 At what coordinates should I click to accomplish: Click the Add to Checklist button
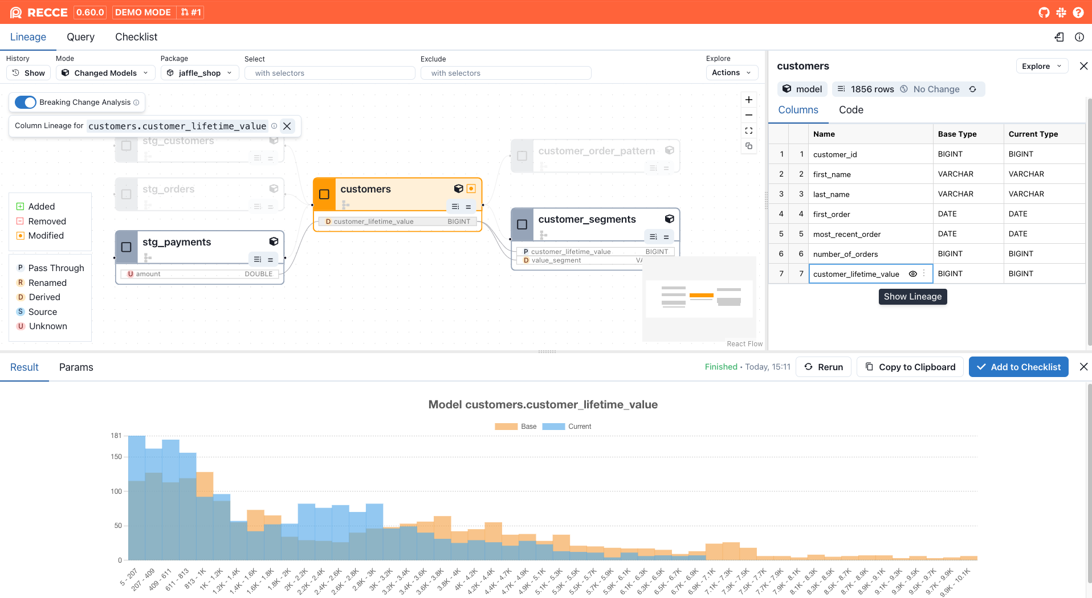tap(1018, 367)
